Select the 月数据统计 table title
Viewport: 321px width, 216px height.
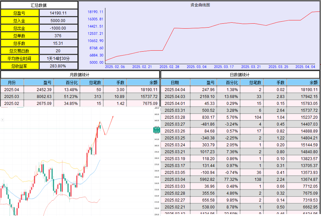[x=80, y=75]
